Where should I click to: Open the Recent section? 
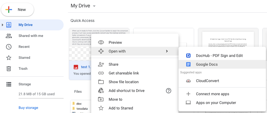24,47
